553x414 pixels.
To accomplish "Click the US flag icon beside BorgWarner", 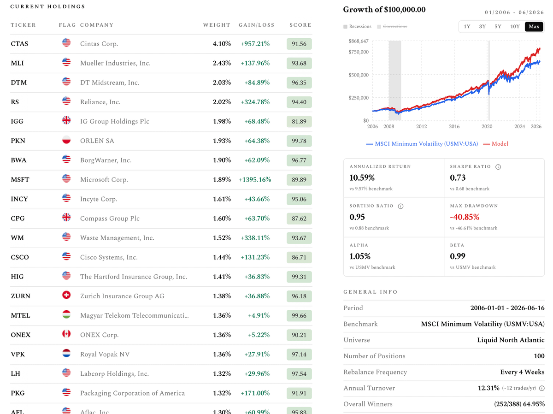I will 66,160.
